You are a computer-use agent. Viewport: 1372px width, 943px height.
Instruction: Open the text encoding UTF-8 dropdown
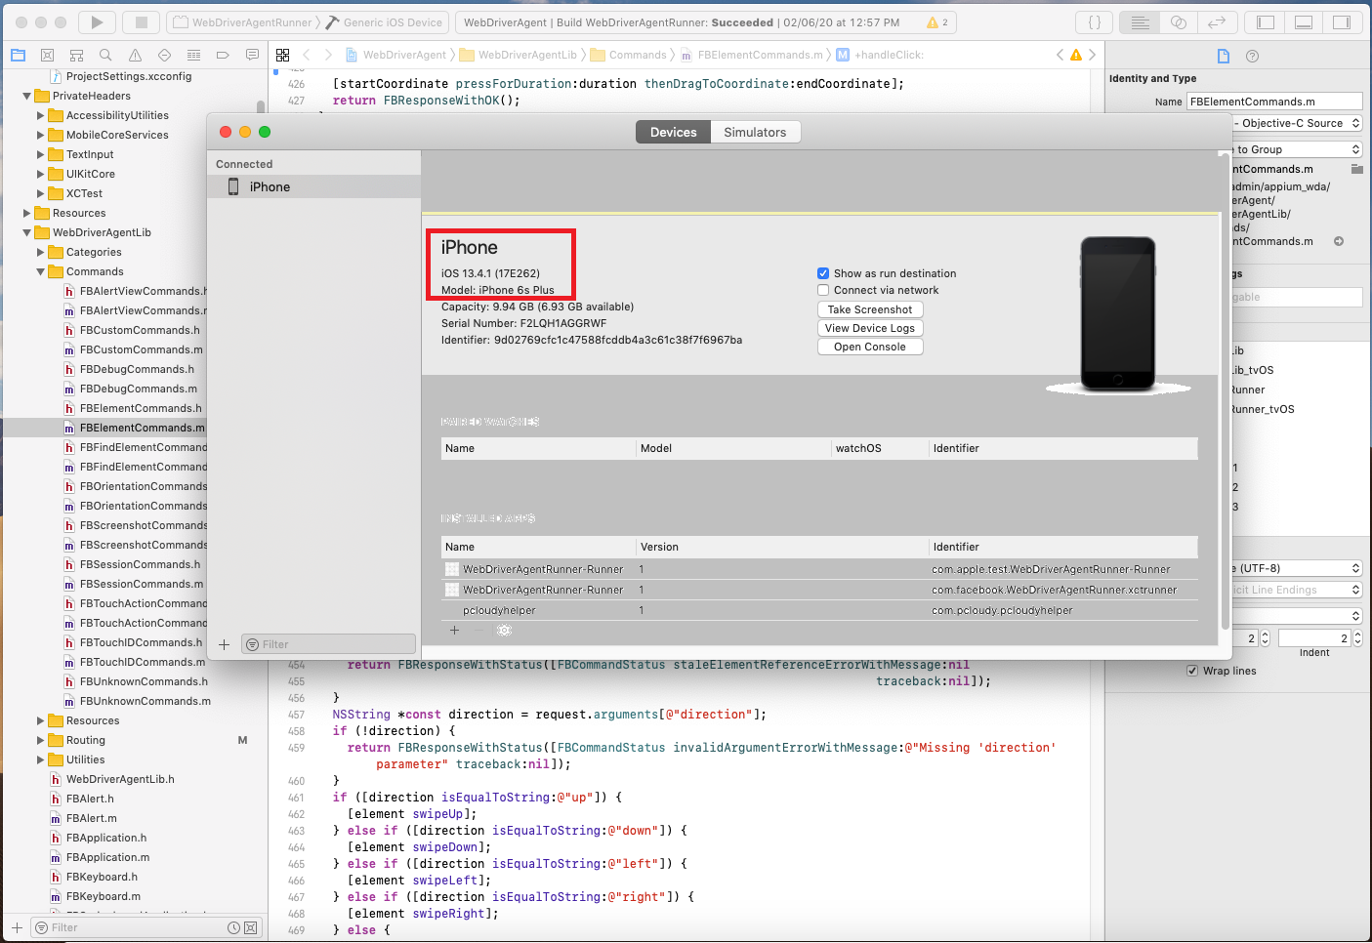(x=1296, y=568)
